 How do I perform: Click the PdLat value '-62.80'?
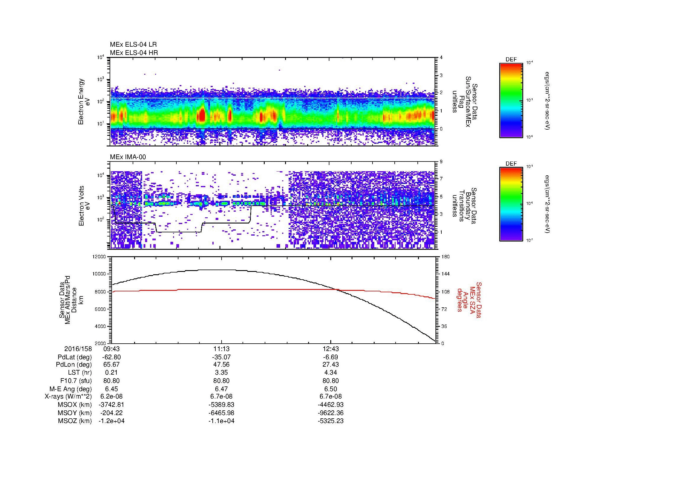(x=112, y=357)
